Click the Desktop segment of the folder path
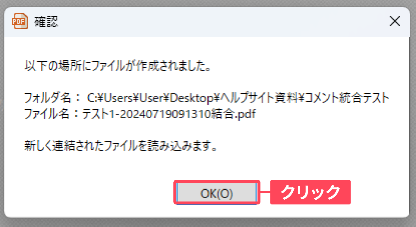416x227 pixels. tap(190, 98)
